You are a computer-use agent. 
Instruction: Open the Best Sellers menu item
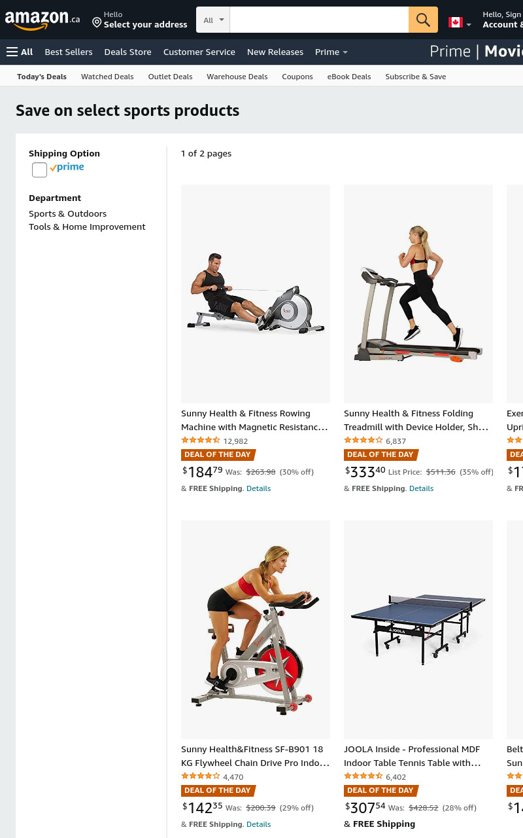[x=69, y=52]
